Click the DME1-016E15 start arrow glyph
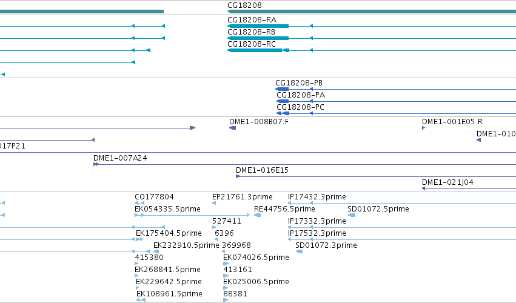 [x=238, y=177]
